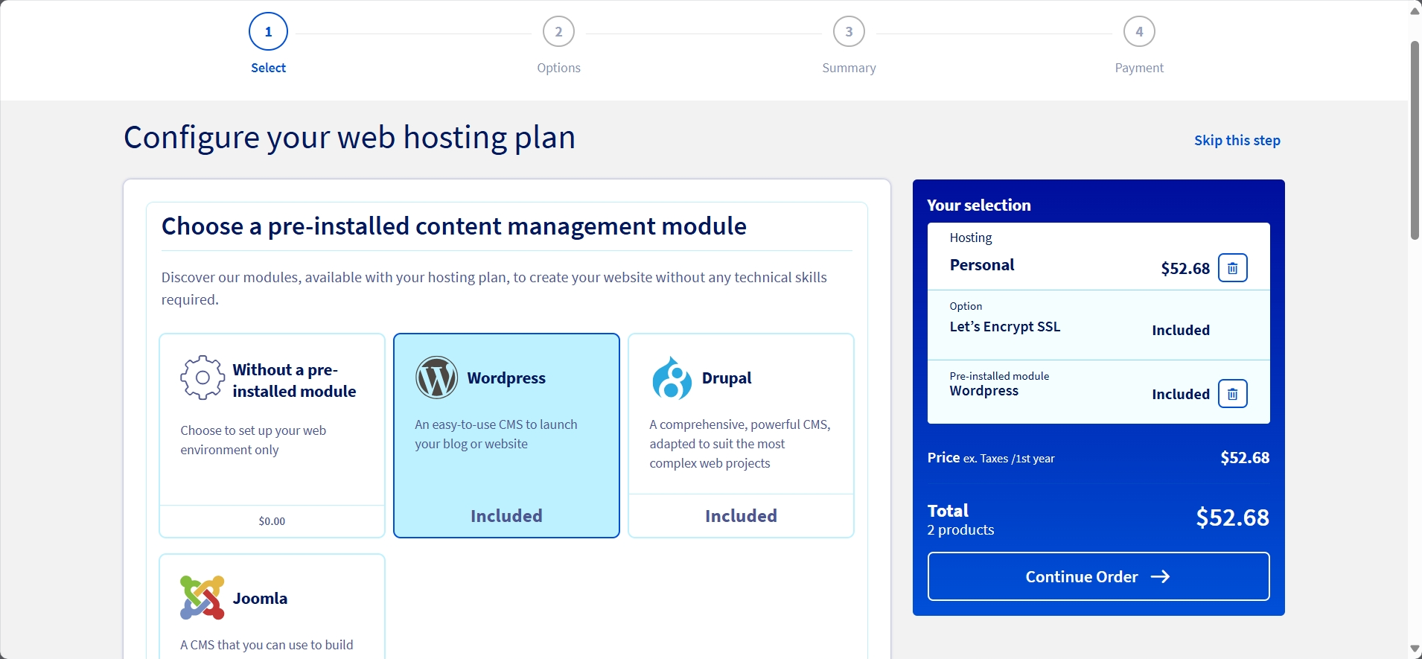Select the Without a pre-installed module option
Viewport: 1422px width, 659px height.
[272, 436]
